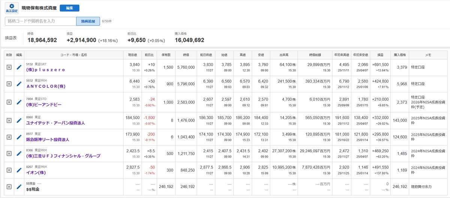Edit the 三菱UFJフィナンシャル・グループ row
450x198 pixels.
click(19, 153)
